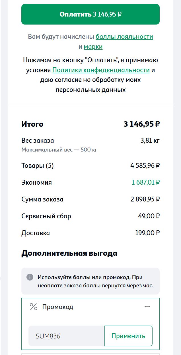Click the percent icon next to Промокод

coord(33,307)
